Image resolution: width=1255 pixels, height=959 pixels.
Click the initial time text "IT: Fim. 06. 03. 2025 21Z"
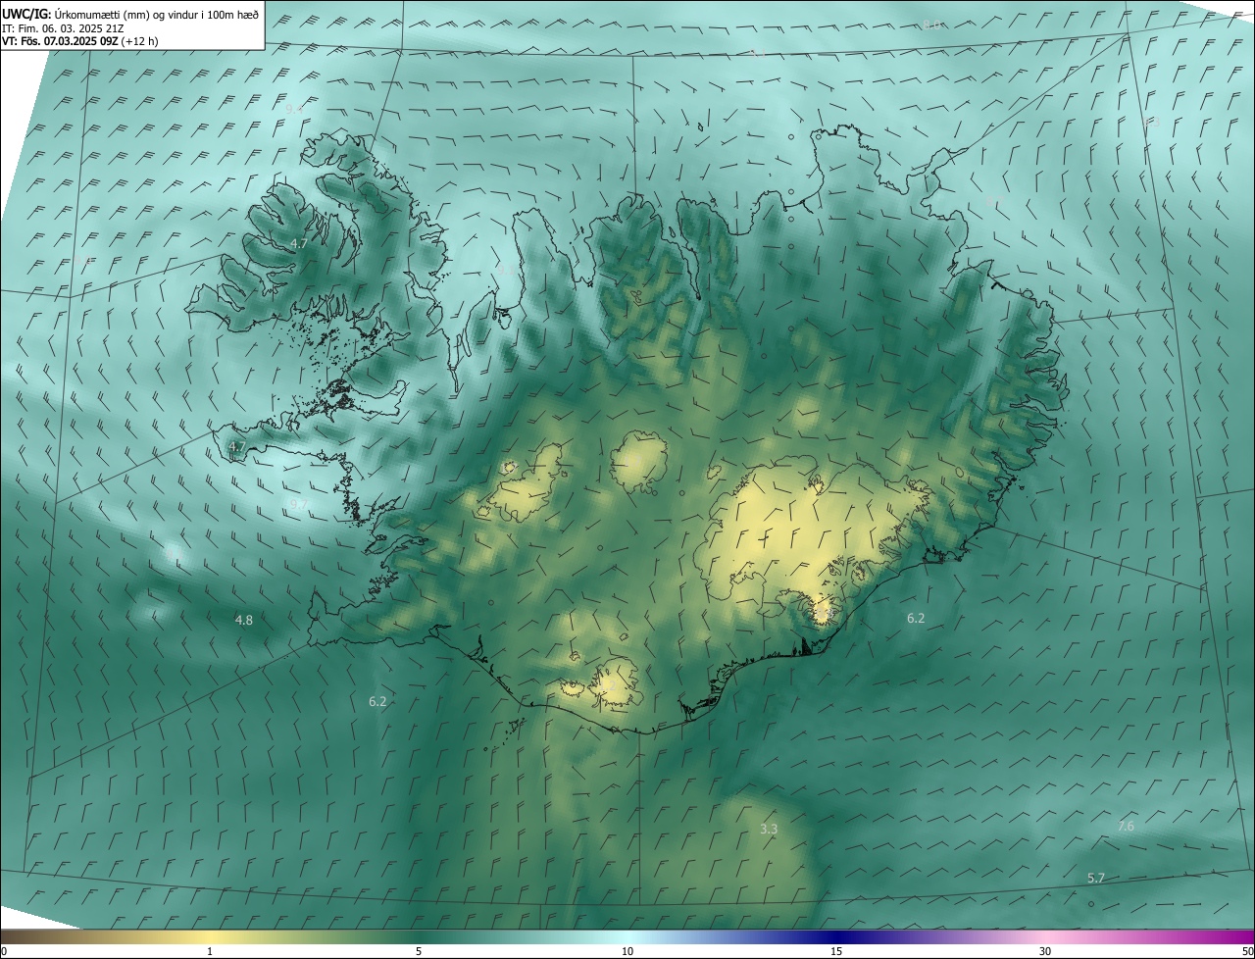[61, 27]
